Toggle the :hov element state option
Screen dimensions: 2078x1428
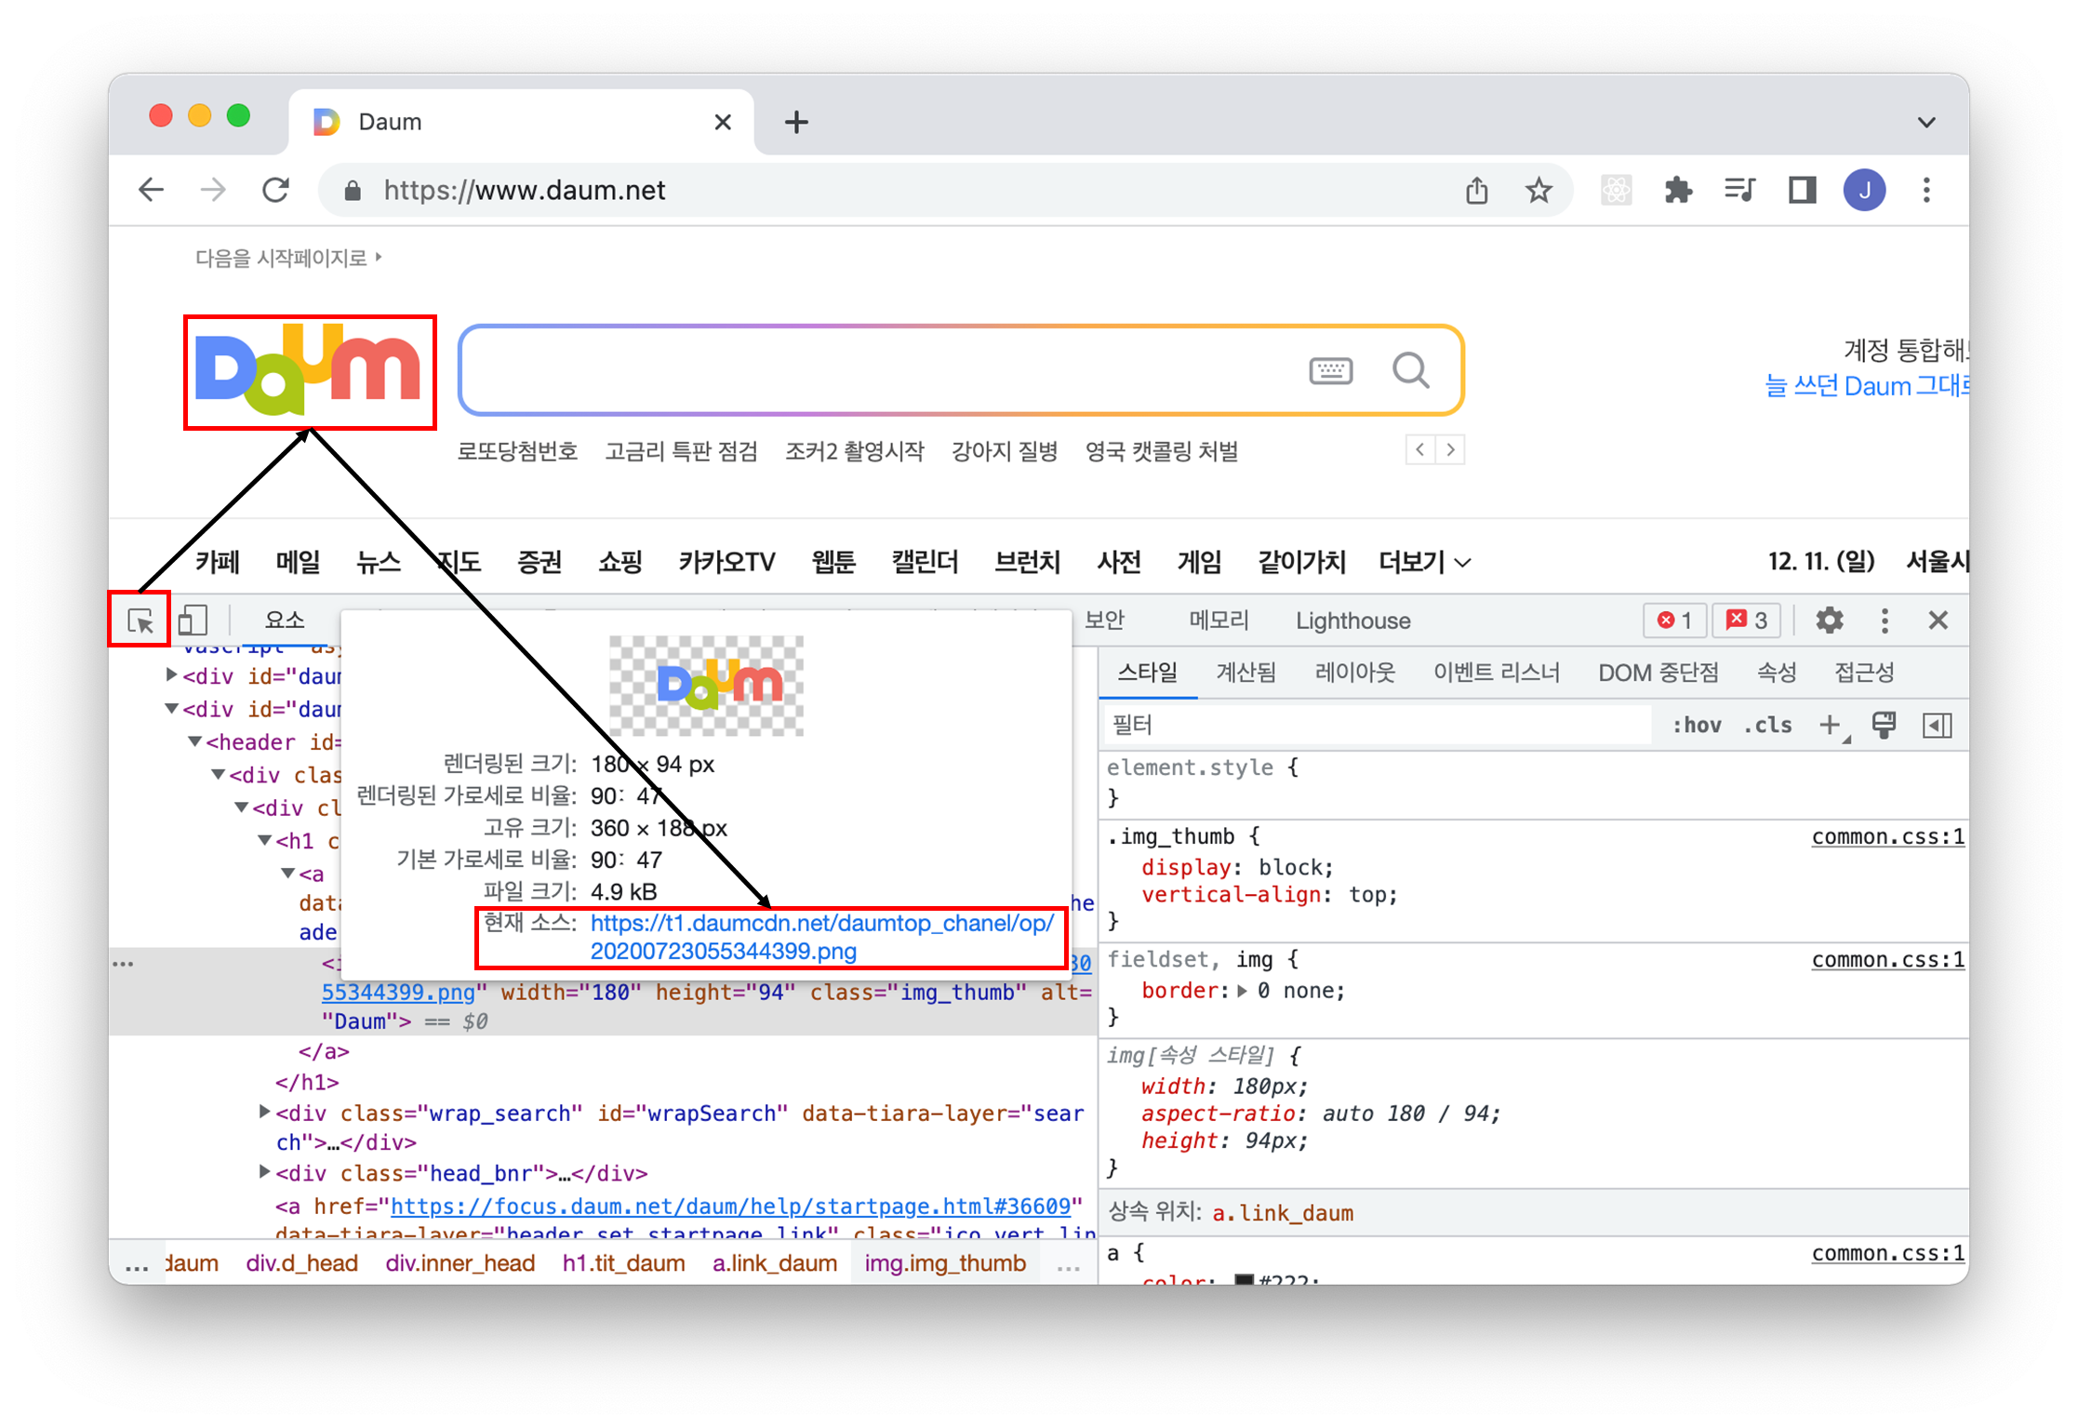(1697, 726)
